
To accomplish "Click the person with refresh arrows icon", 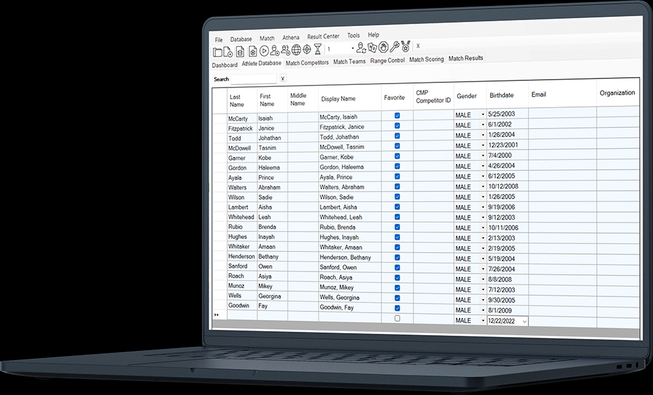I will coord(361,48).
